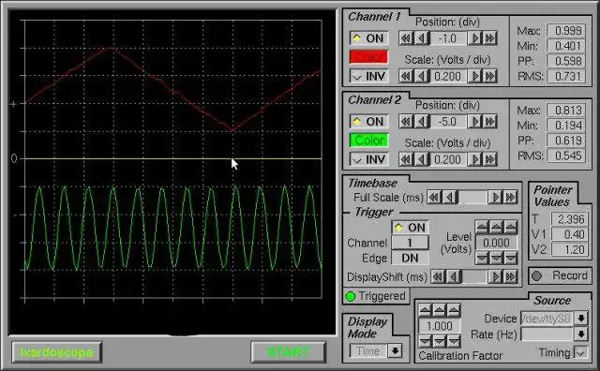
Task: Step Channel 1 position down with single-left arrow
Action: coord(422,38)
